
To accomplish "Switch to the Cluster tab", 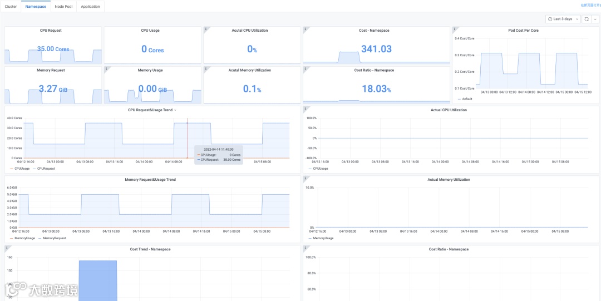I will (11, 7).
